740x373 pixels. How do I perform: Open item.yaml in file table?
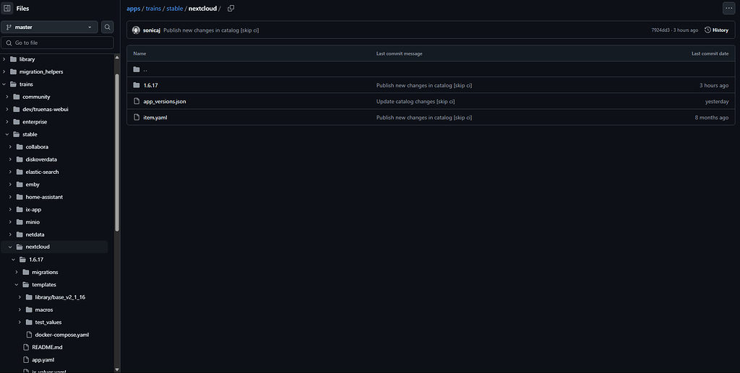[x=155, y=118]
